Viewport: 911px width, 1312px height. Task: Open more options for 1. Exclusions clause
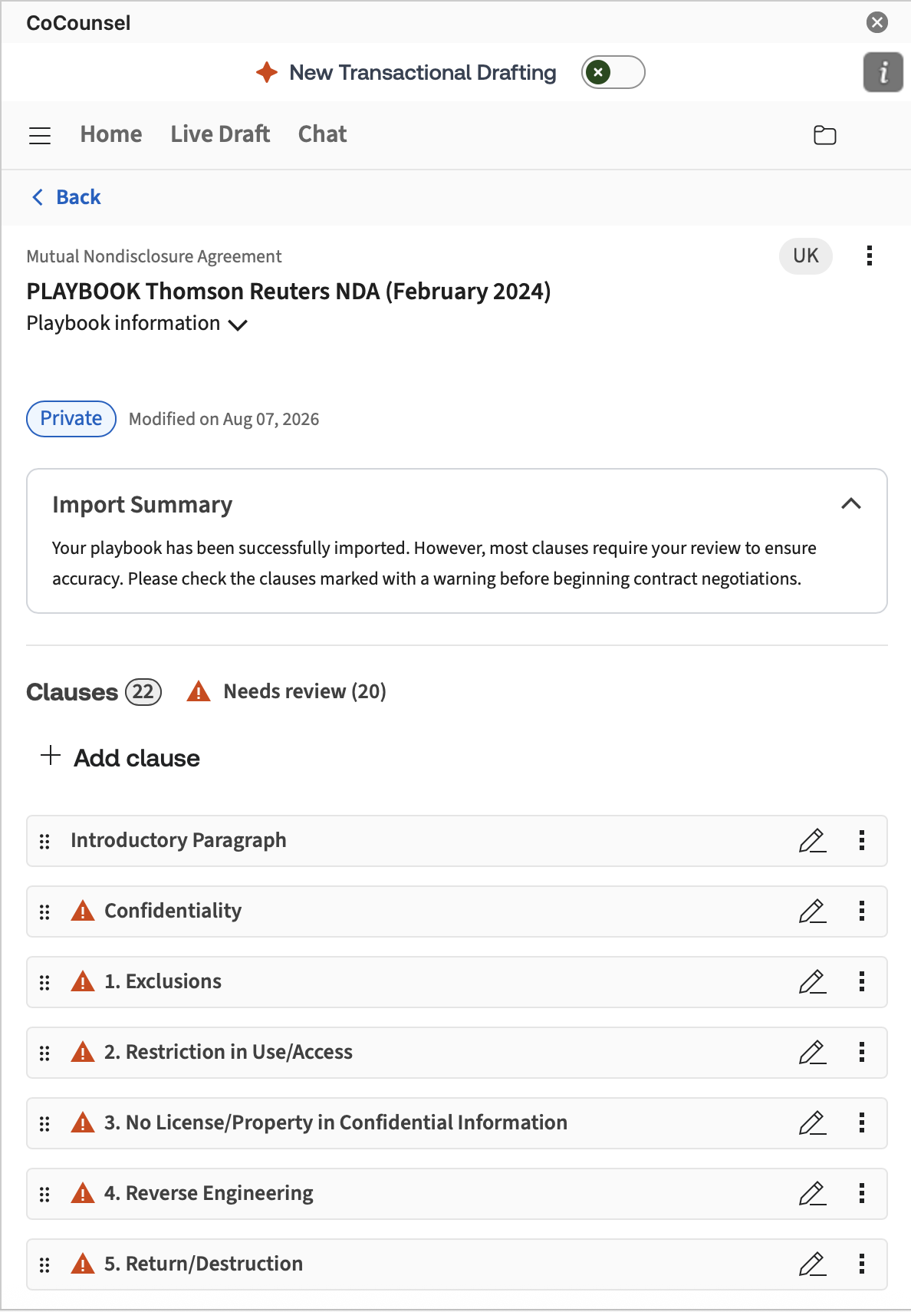click(862, 982)
